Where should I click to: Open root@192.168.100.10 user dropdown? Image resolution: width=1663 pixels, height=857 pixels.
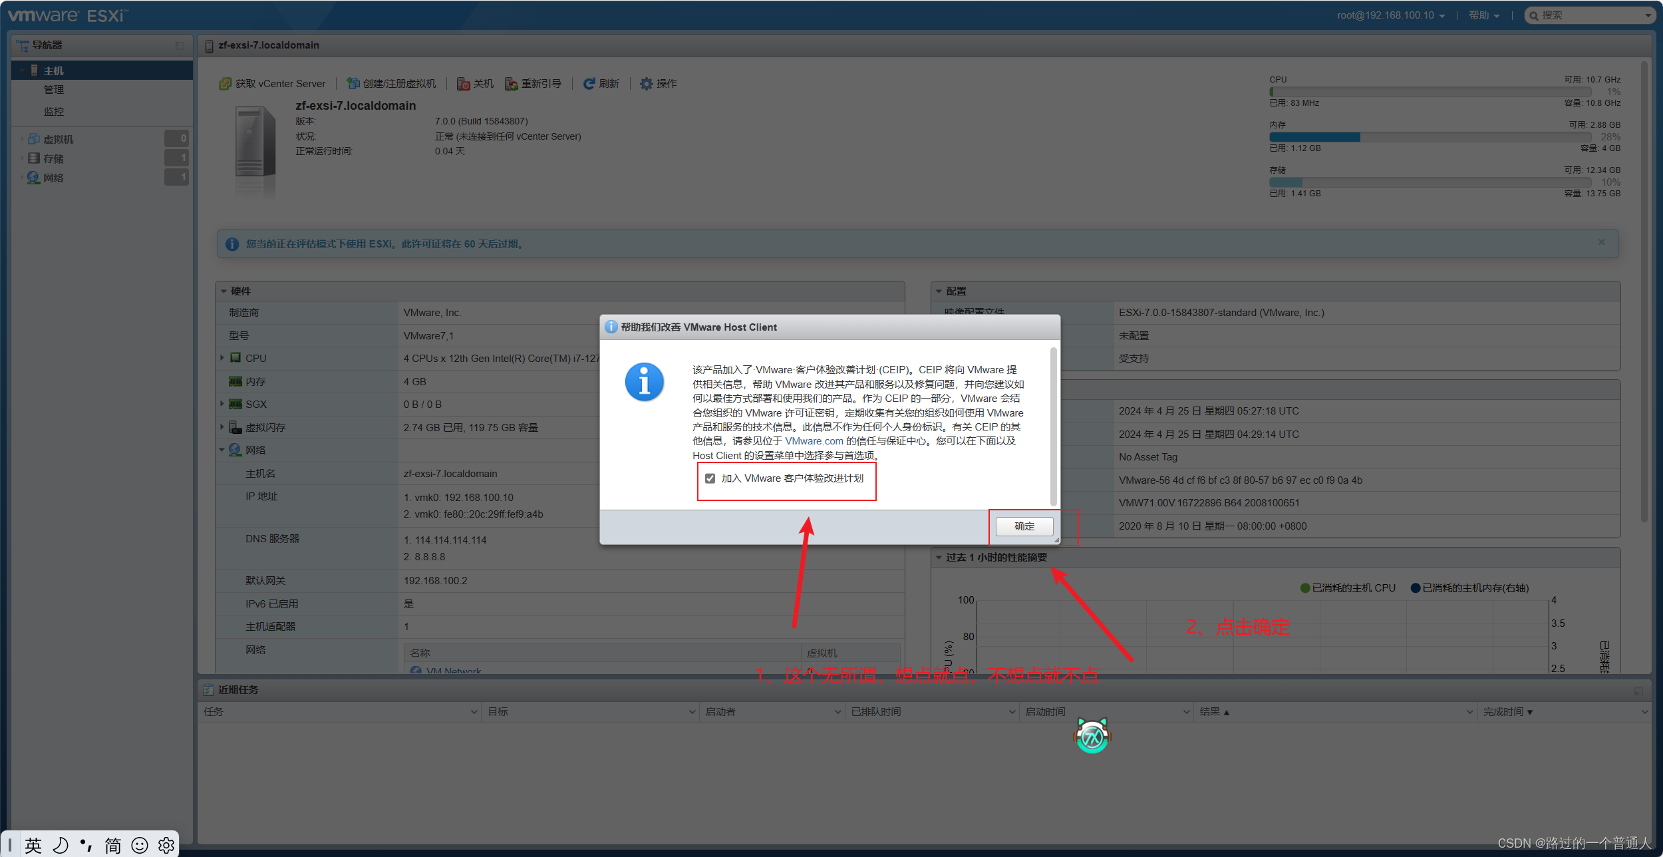(x=1390, y=15)
